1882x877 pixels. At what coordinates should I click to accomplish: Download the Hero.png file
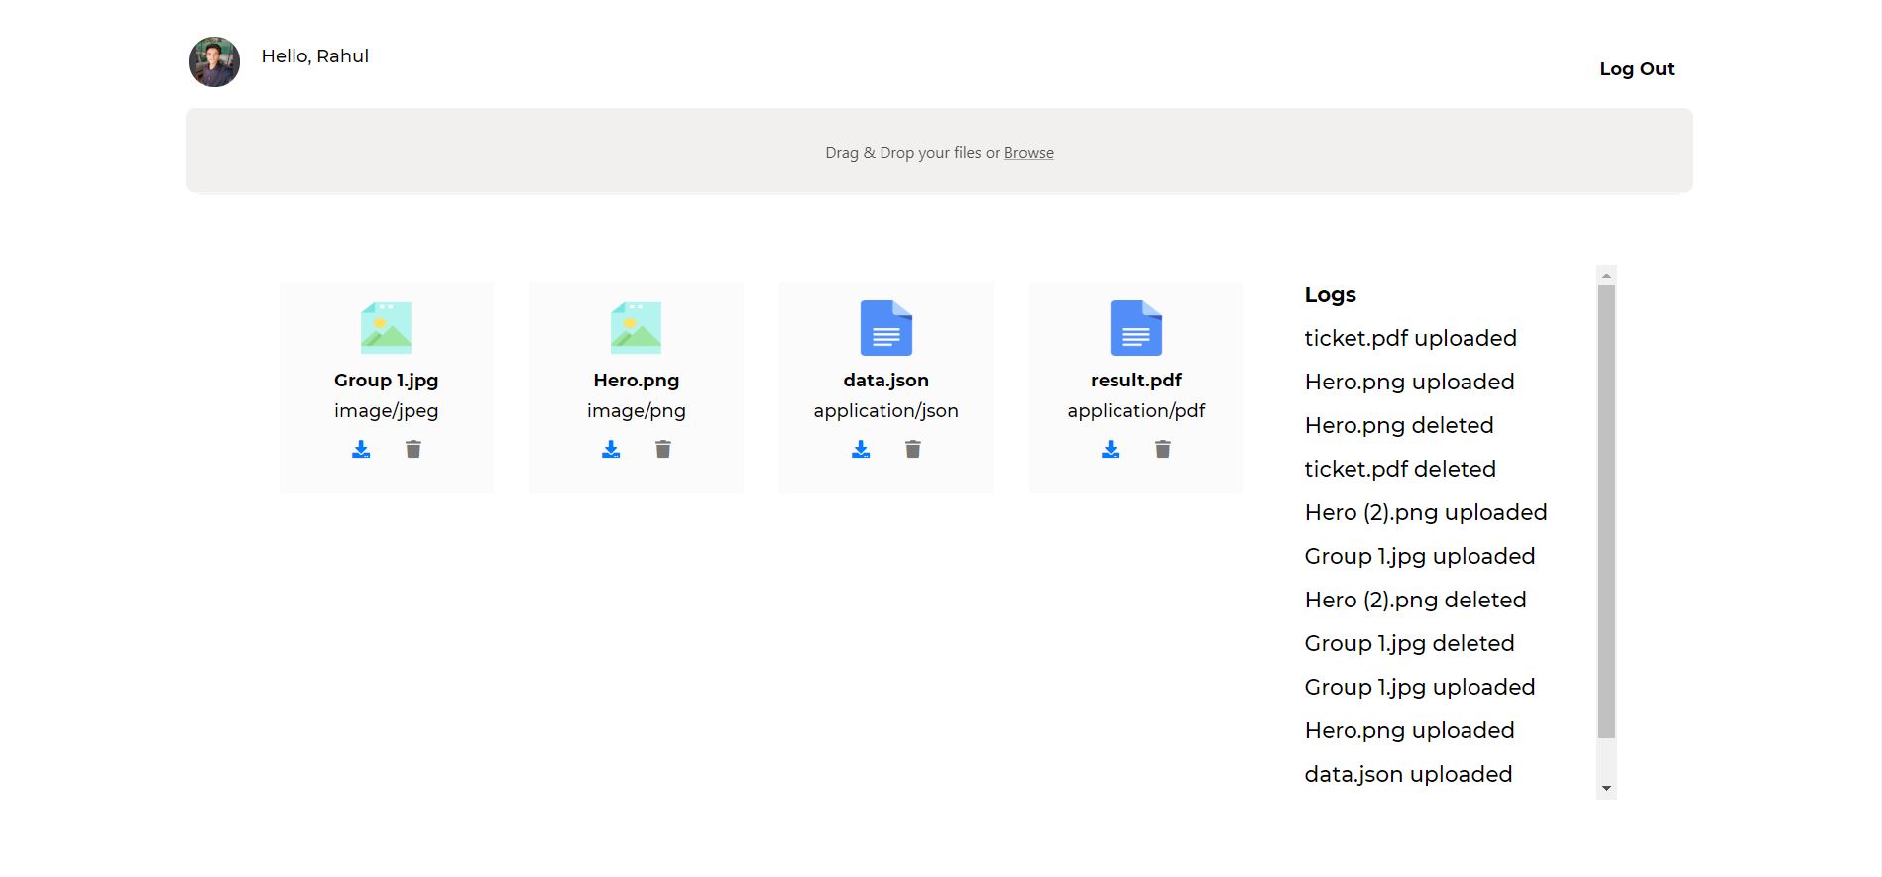point(611,450)
